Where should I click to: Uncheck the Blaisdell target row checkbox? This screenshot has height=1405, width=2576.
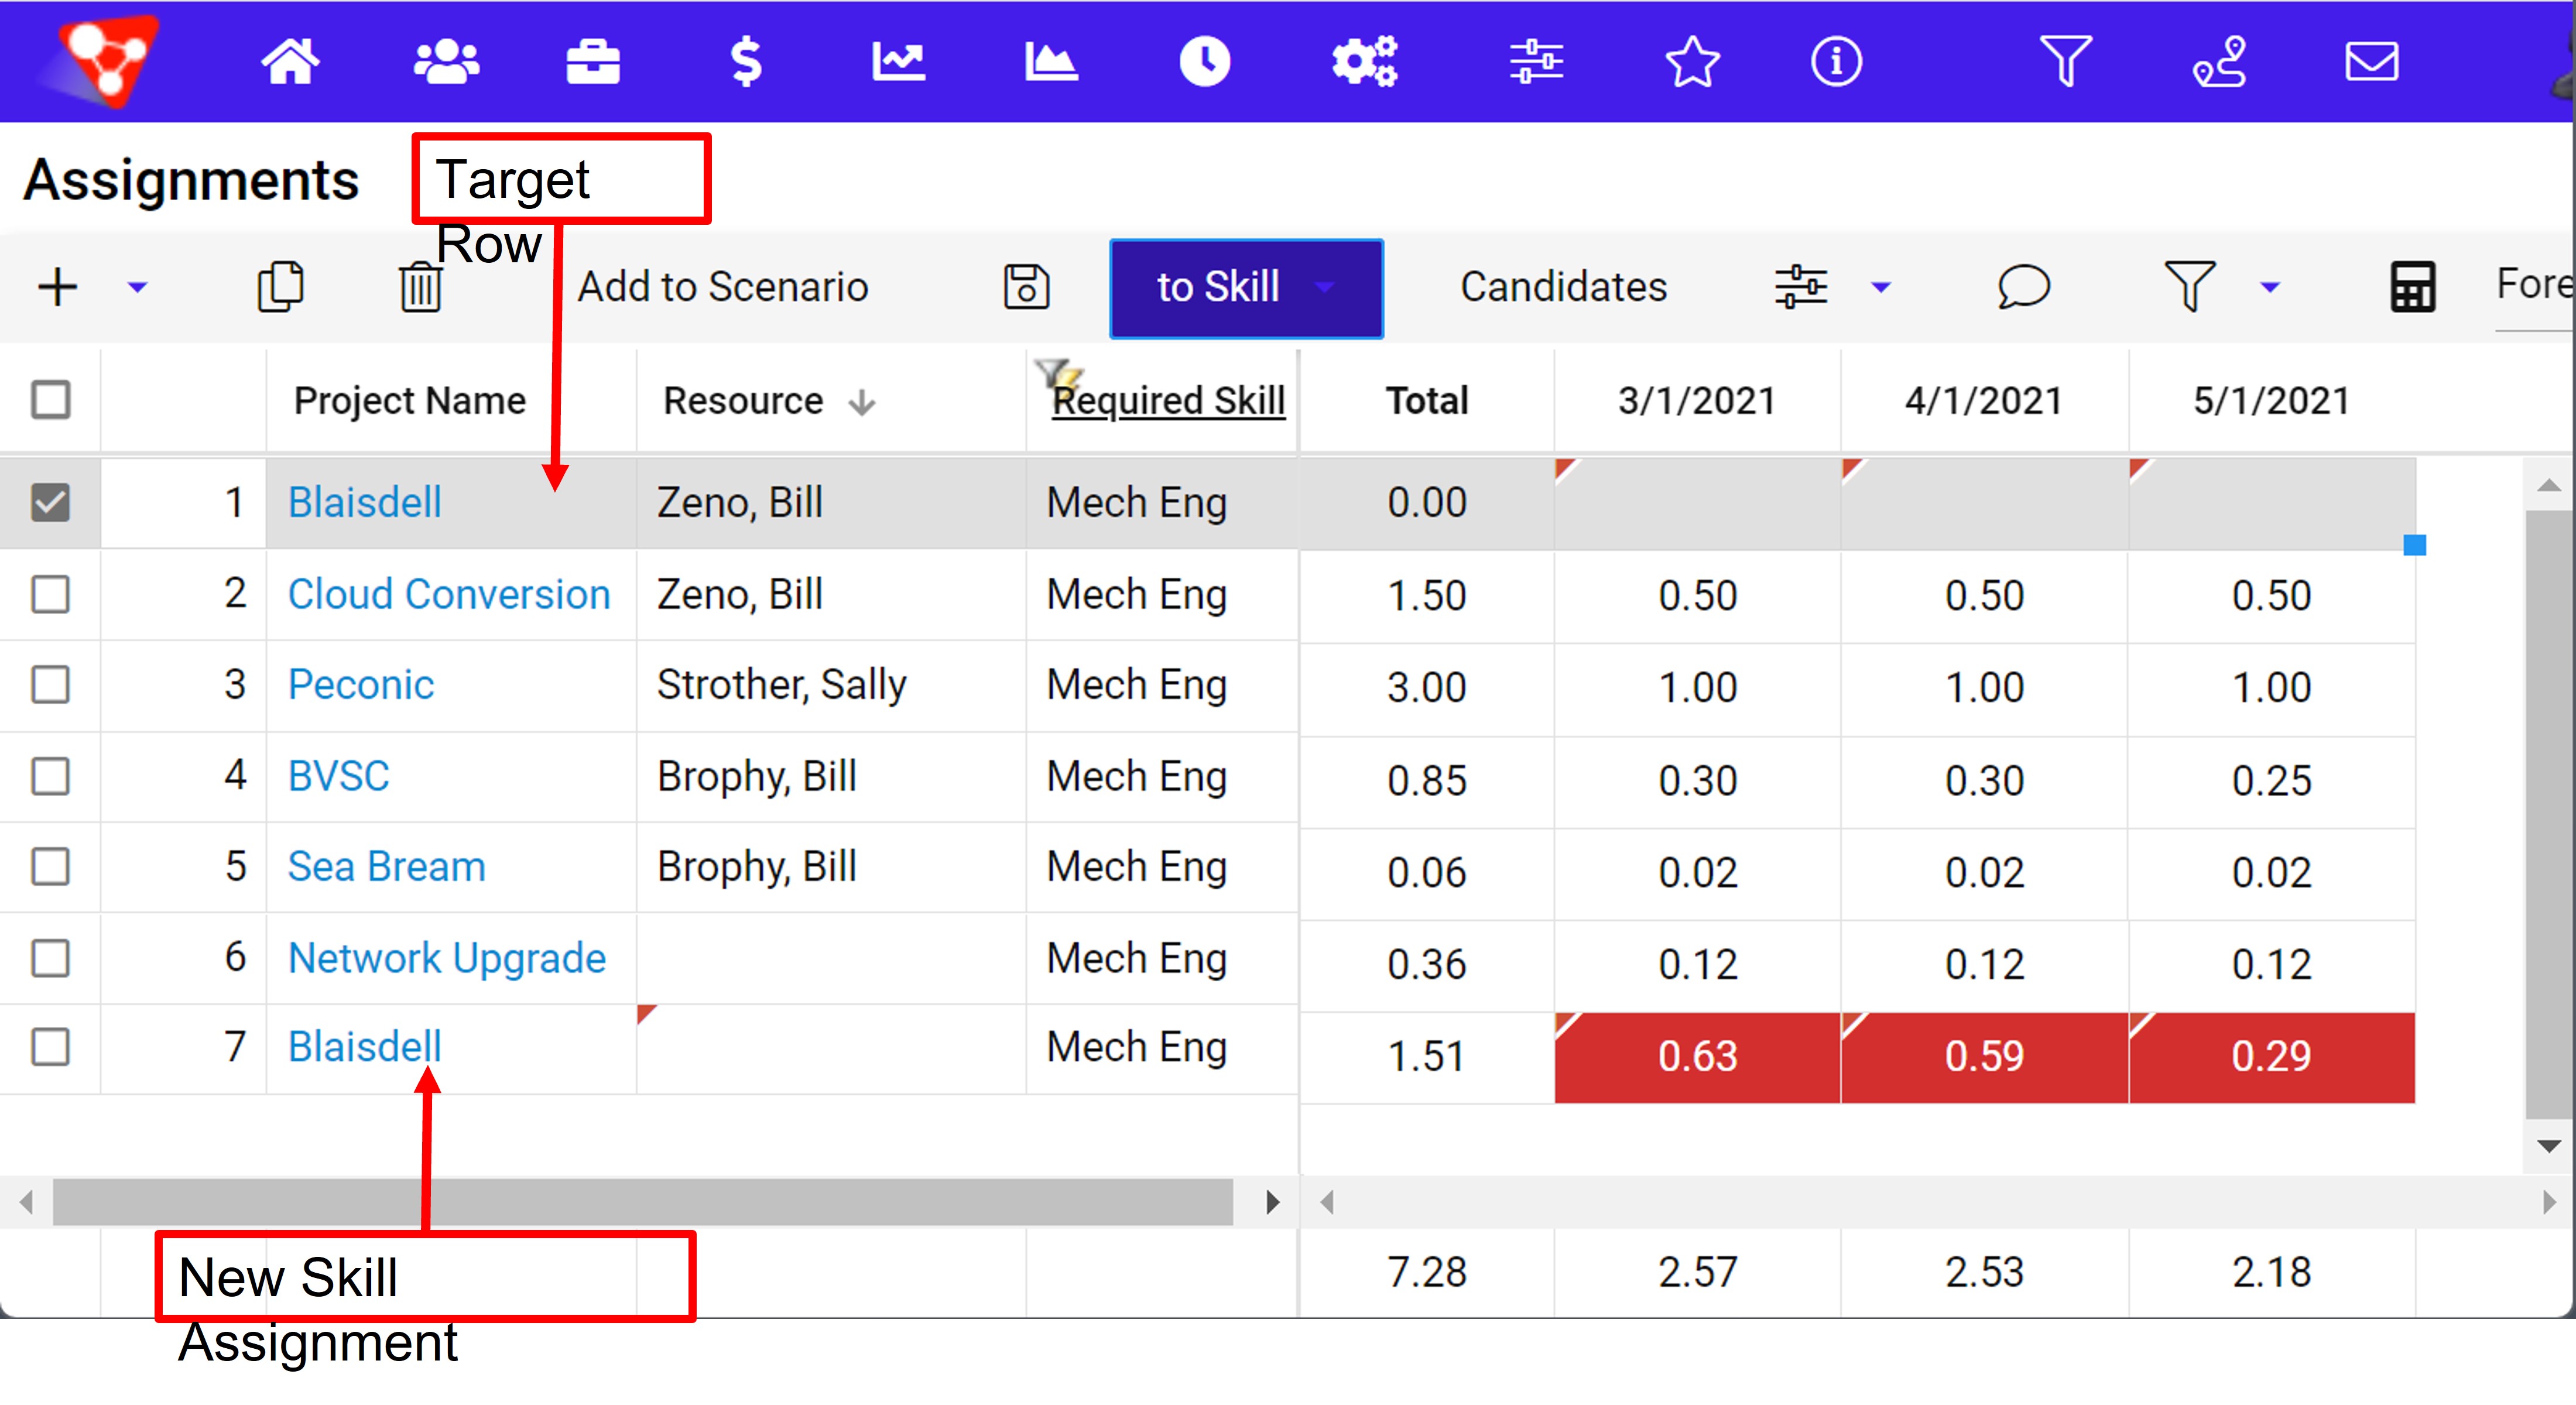tap(51, 502)
